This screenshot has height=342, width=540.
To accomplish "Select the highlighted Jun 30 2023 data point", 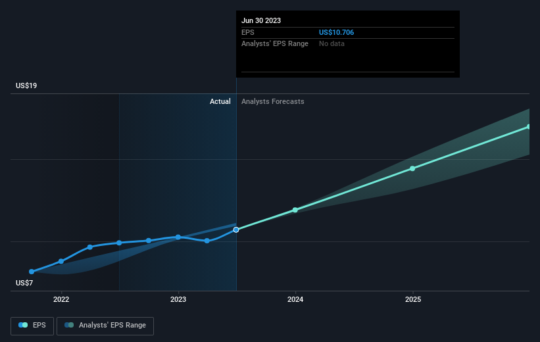I will point(236,230).
